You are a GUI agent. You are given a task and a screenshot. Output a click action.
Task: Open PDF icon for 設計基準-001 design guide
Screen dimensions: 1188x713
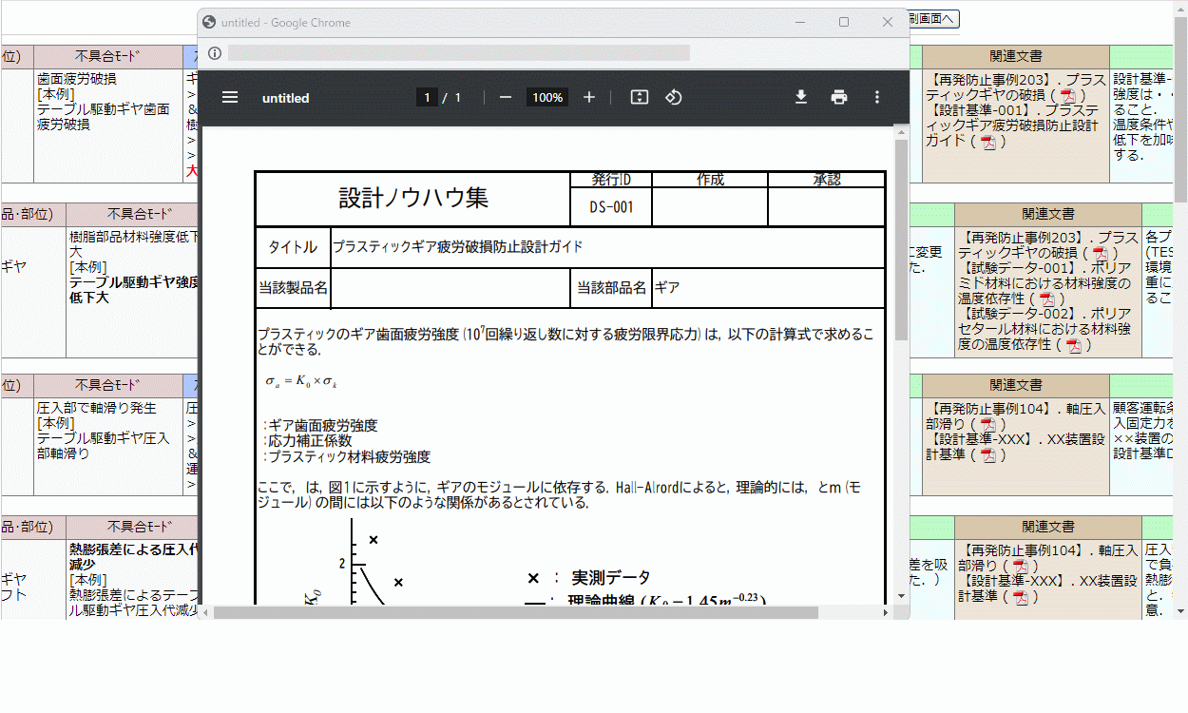(x=989, y=142)
